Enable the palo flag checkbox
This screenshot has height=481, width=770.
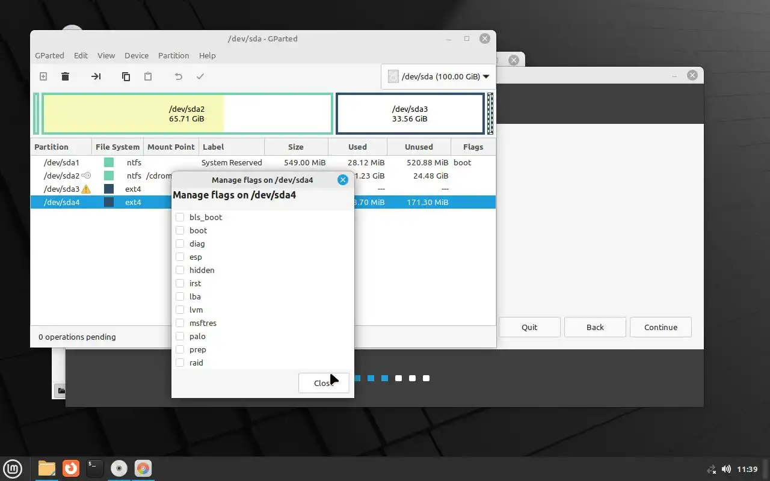pos(180,336)
